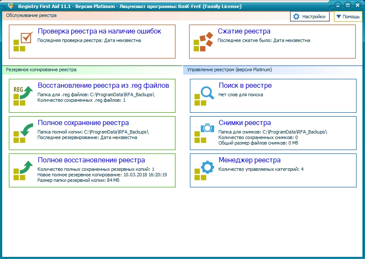Minimize the Registry First Aid window
This screenshot has height=259, width=365.
pyautogui.click(x=338, y=6)
